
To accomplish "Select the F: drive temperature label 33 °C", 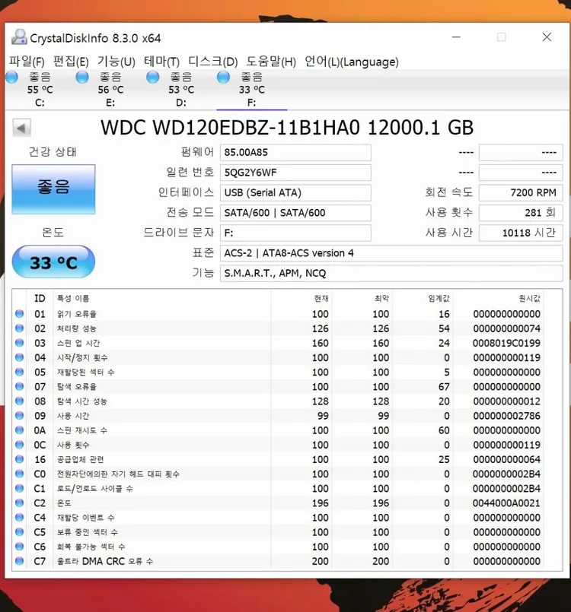I will pos(252,90).
